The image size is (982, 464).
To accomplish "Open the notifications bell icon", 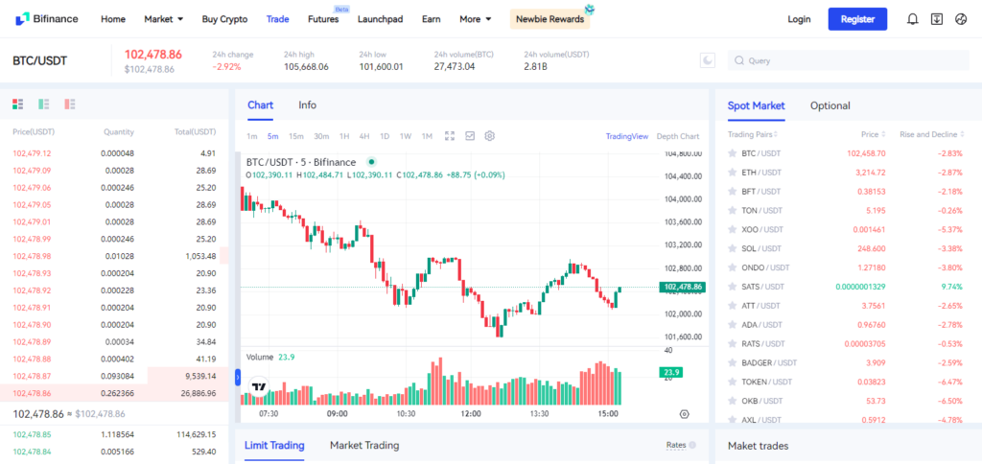I will click(x=913, y=19).
